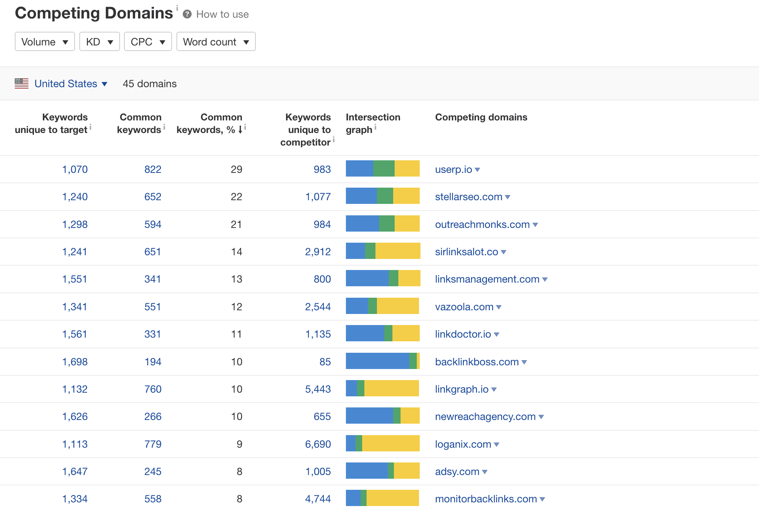The image size is (759, 509).
Task: Click the United States flag icon
Action: click(x=21, y=83)
